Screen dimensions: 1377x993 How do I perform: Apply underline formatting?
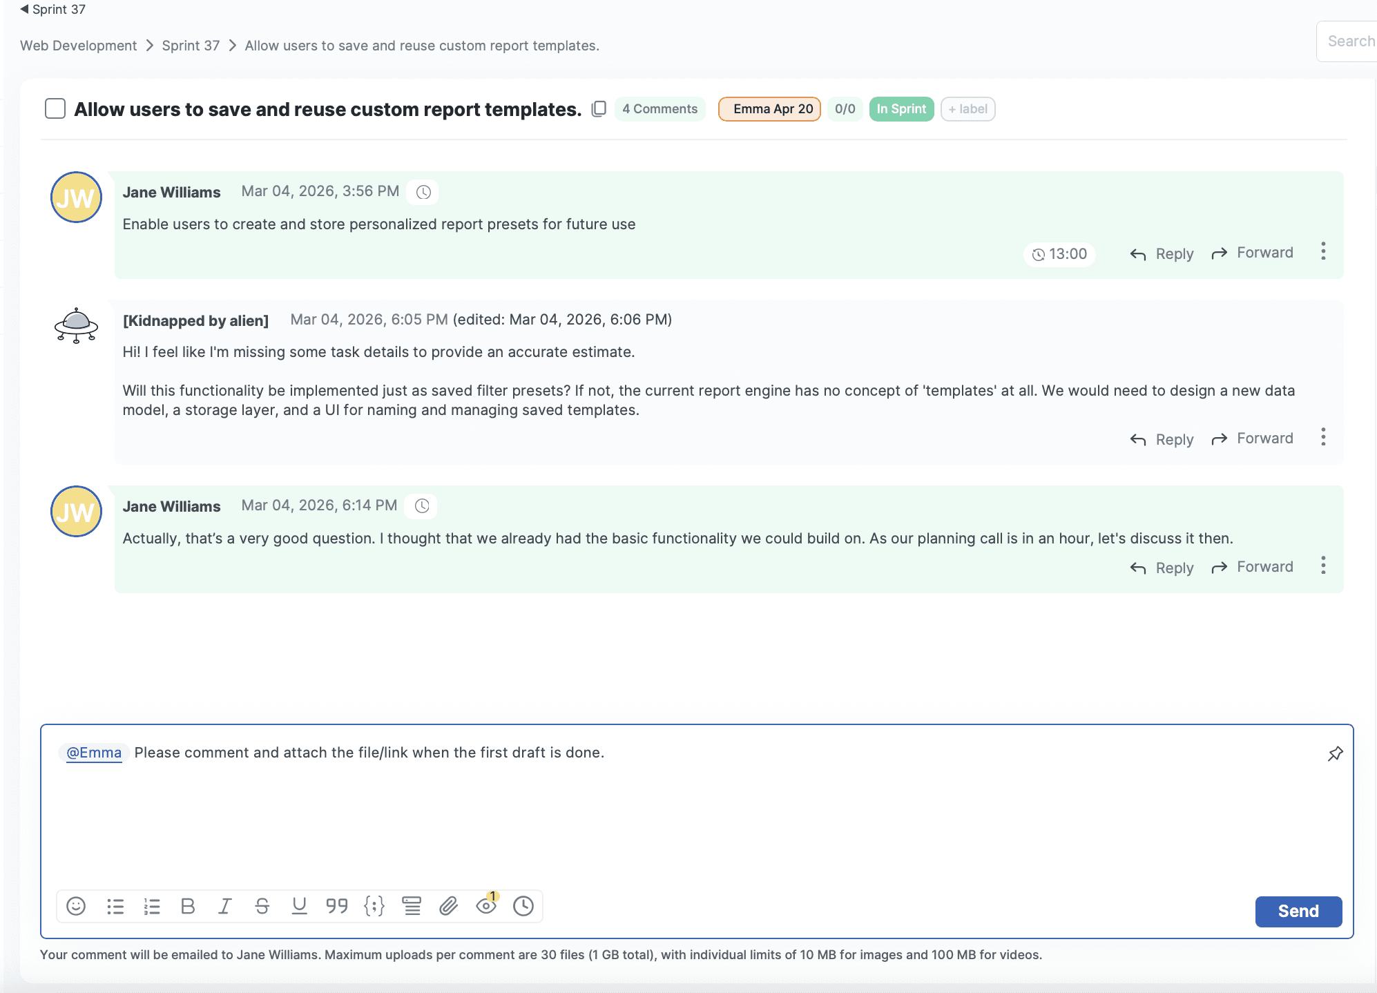pyautogui.click(x=299, y=906)
